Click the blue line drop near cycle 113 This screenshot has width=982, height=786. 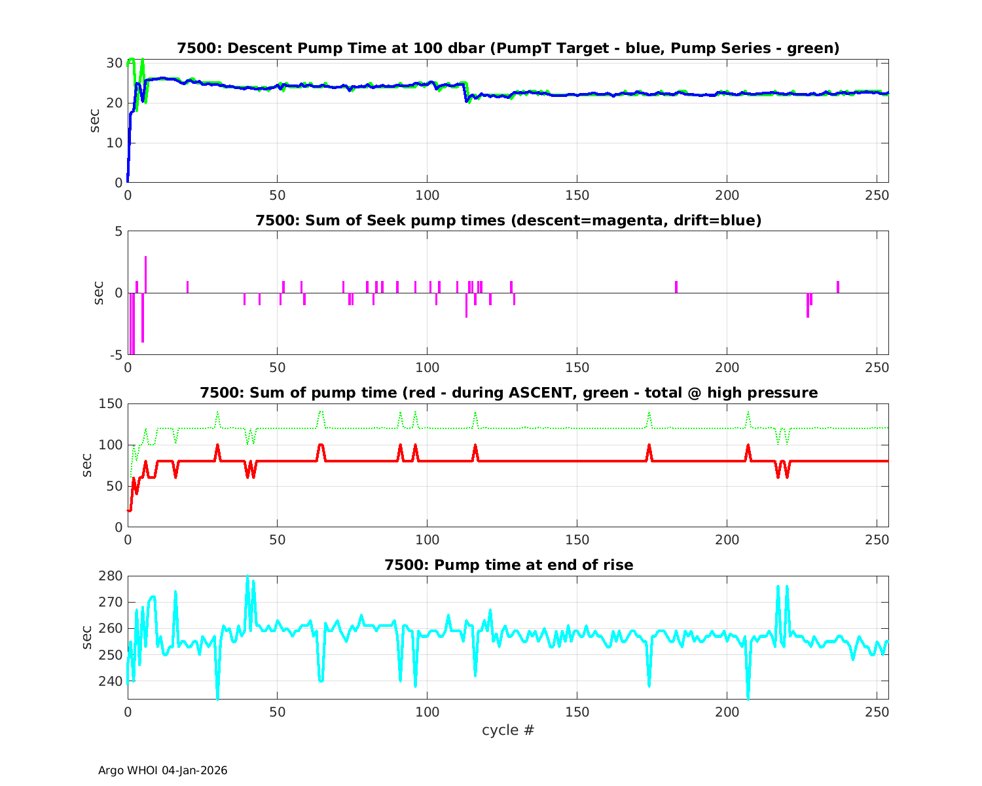pos(465,97)
